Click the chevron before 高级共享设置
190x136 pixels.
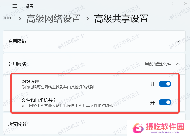tap(87, 19)
